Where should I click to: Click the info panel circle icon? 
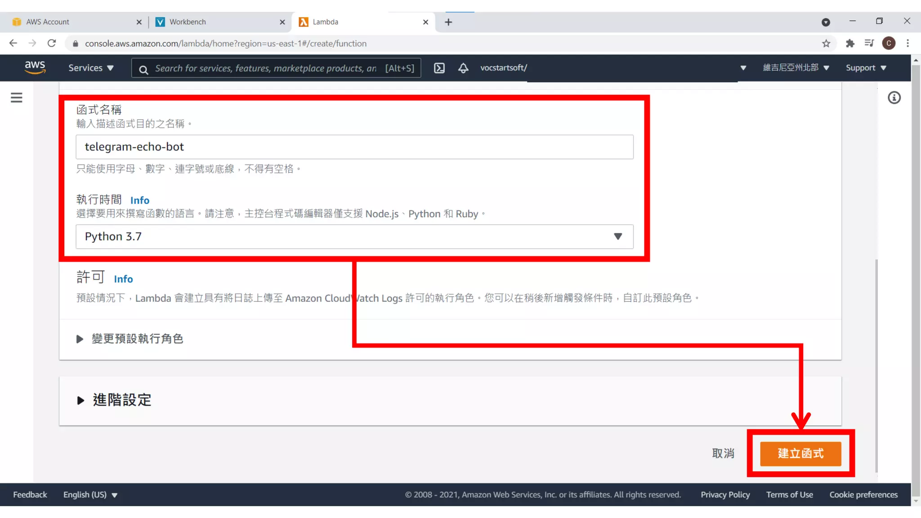point(894,98)
